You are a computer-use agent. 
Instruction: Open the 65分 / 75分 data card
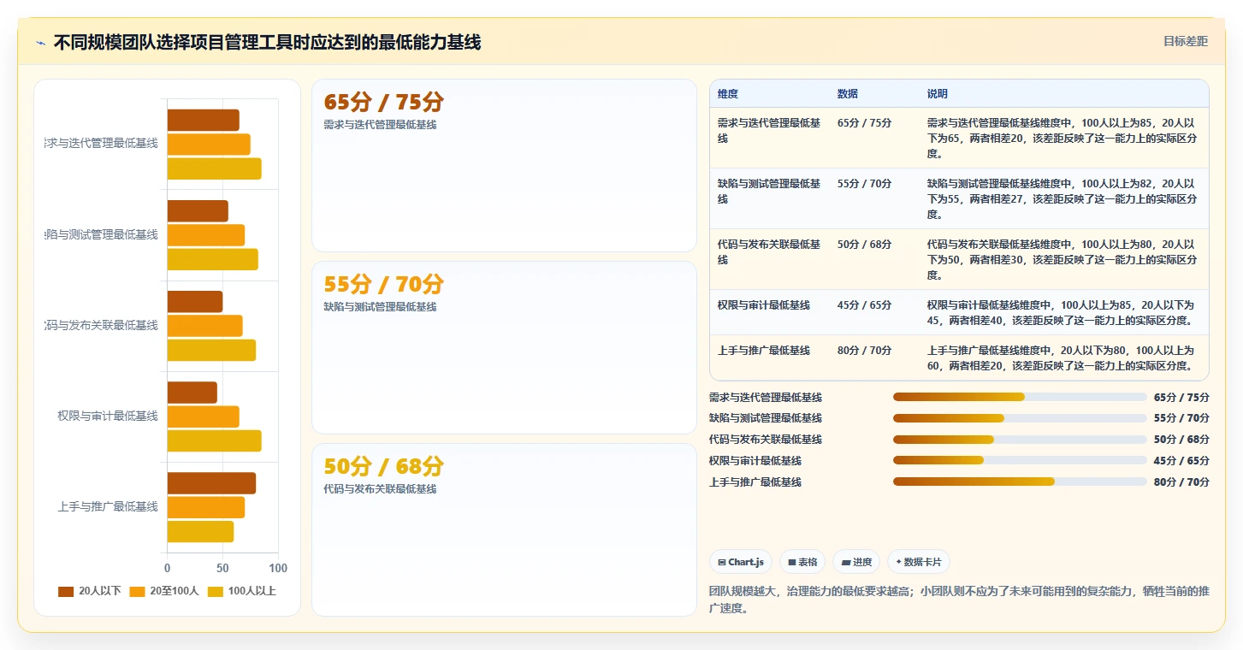pos(504,165)
